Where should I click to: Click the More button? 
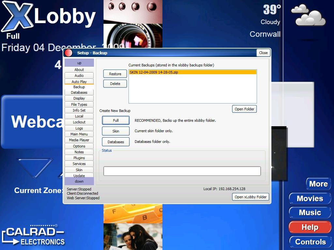[x=318, y=184]
